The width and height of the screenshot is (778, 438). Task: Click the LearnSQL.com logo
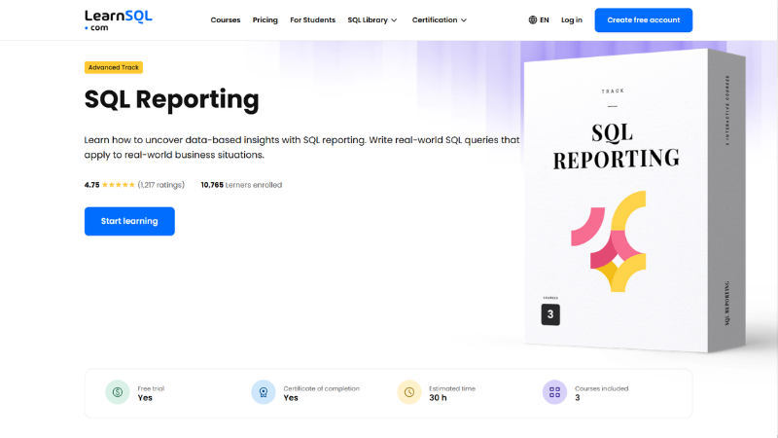(118, 19)
